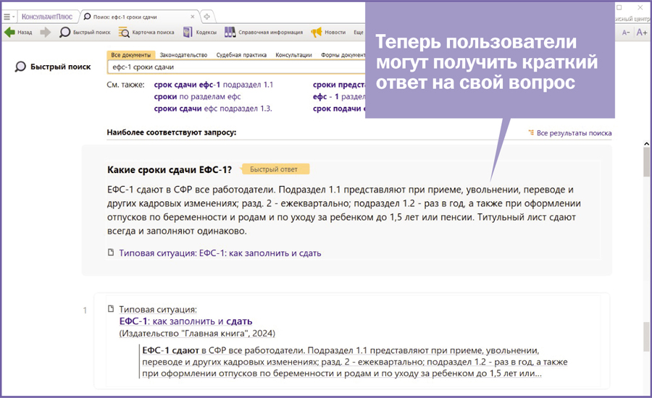The image size is (652, 398).
Task: Click the green Back arrow icon
Action: [9, 32]
